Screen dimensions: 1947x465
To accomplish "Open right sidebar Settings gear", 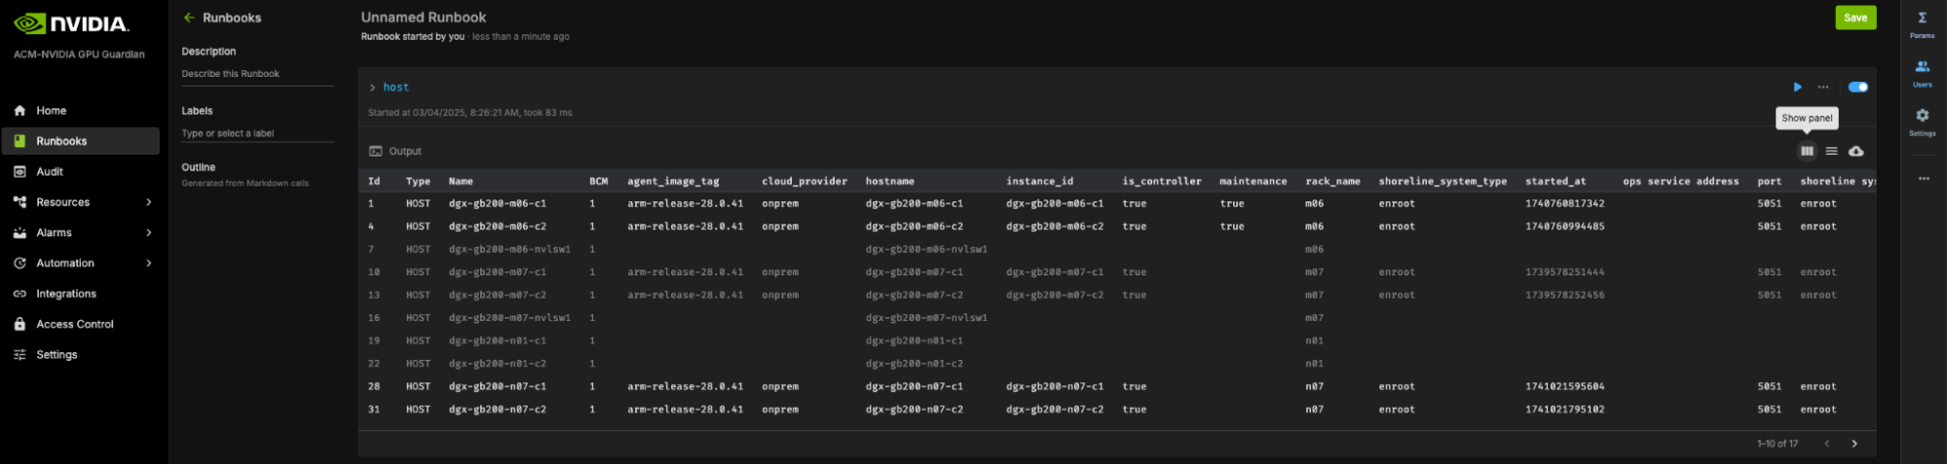I will click(1922, 121).
